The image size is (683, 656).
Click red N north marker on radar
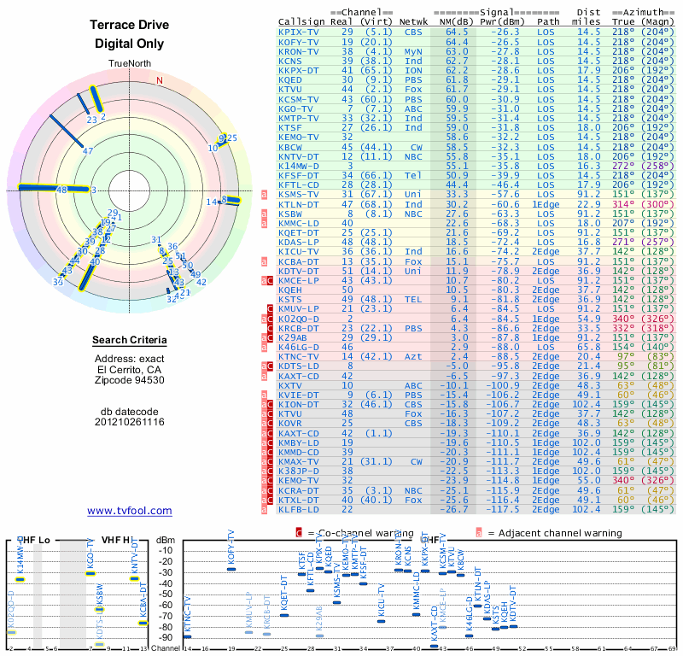coord(160,80)
